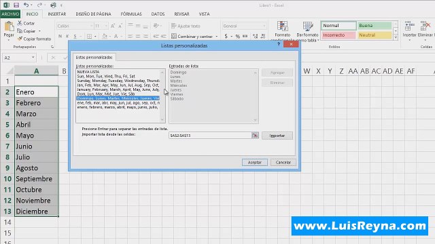Decrease indent

pos(156,36)
